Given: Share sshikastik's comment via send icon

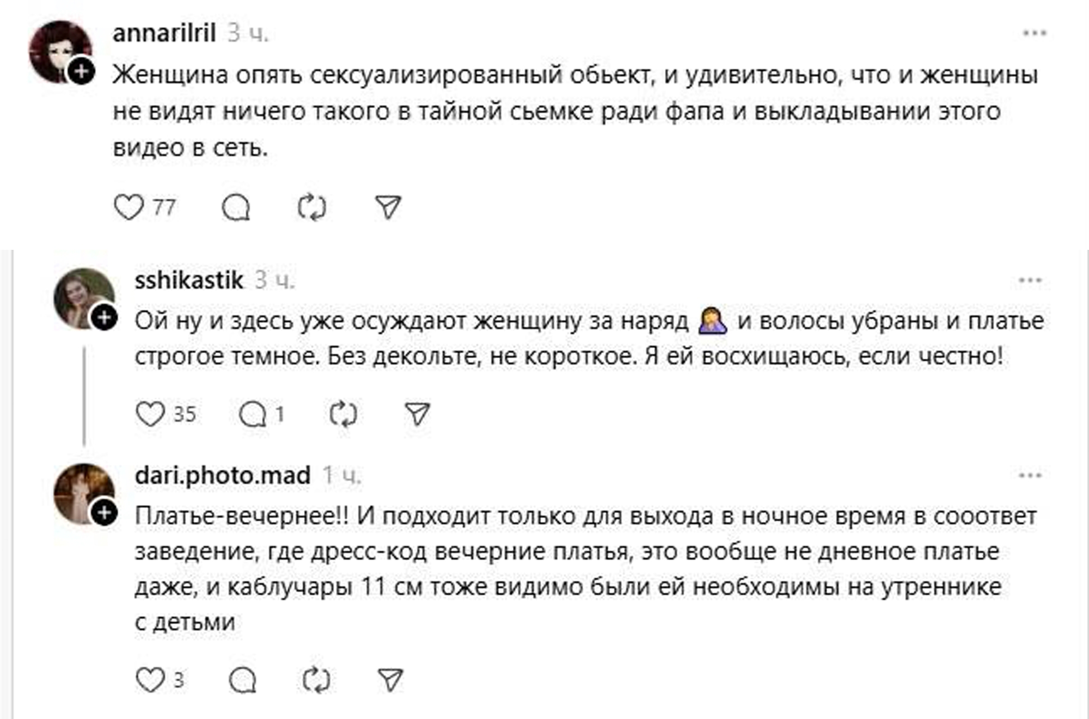Looking at the screenshot, I should tap(418, 414).
